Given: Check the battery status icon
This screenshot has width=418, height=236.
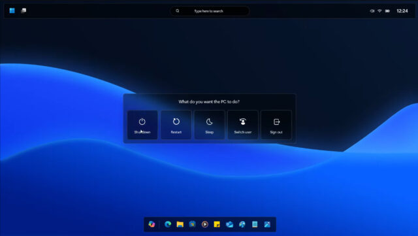Looking at the screenshot, I should click(x=387, y=11).
